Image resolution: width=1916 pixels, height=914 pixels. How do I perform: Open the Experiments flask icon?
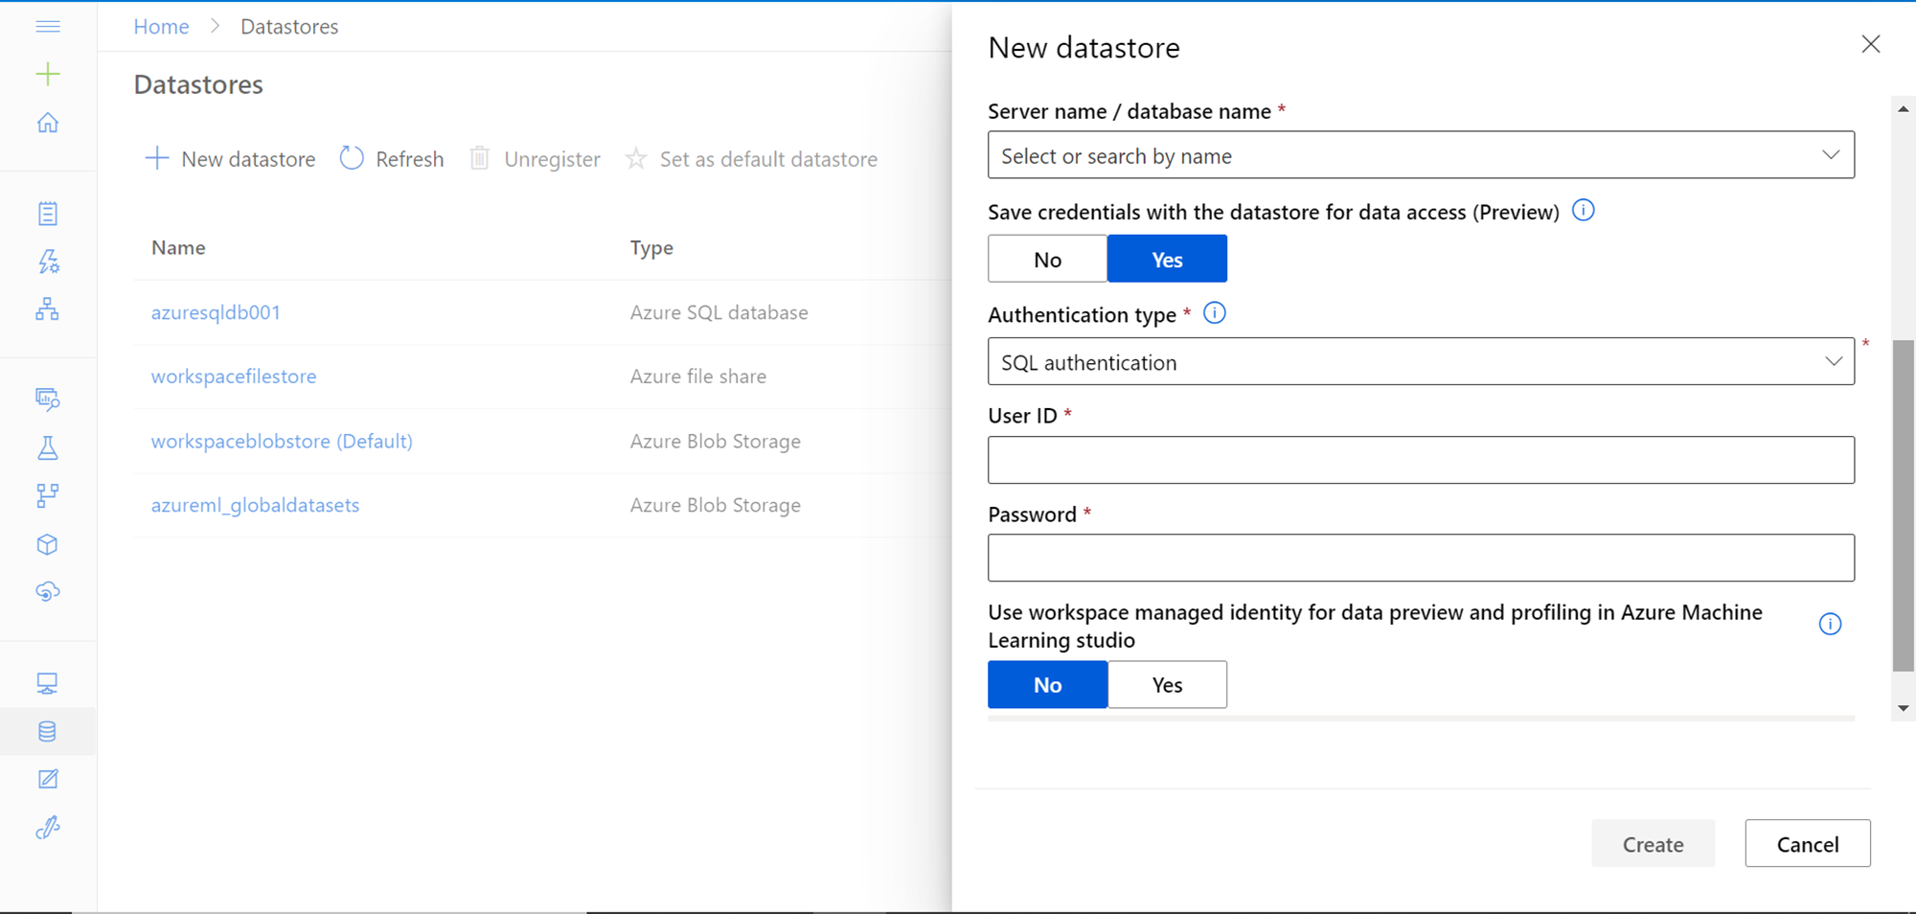48,447
